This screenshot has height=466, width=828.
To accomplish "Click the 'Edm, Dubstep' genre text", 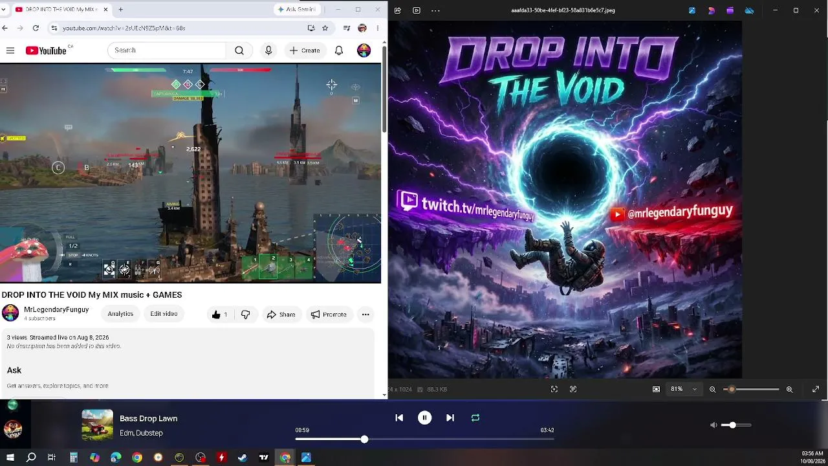I will 141,433.
